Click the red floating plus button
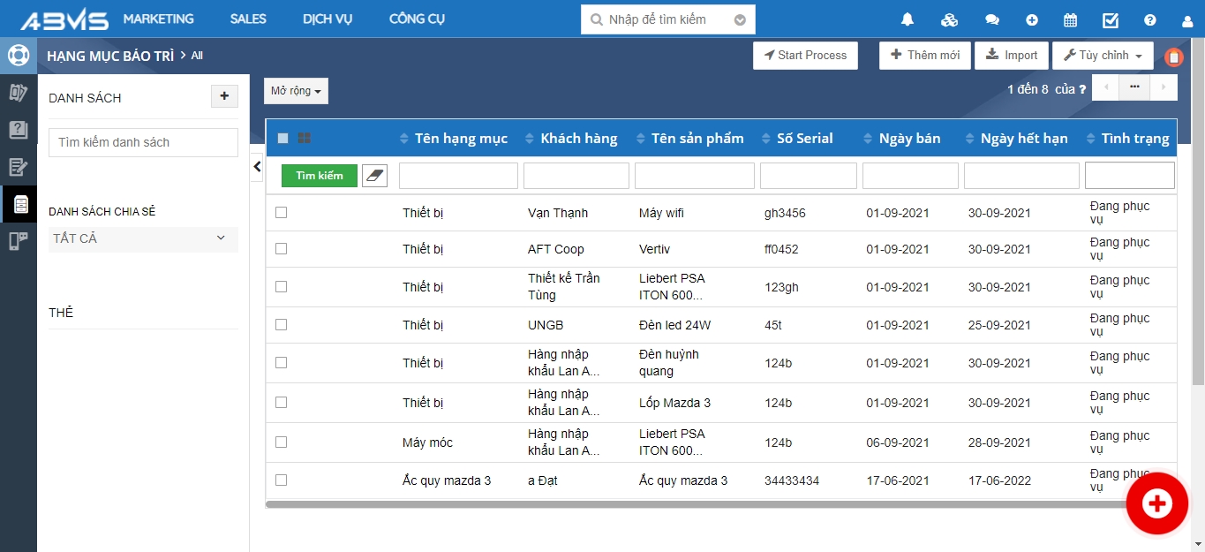Screen dimensions: 1205x552 [1156, 503]
